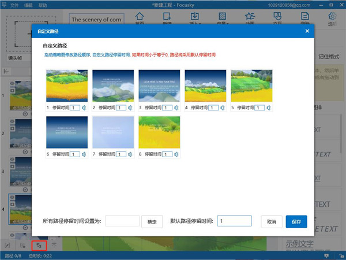The height and width of the screenshot is (260, 346).
Task: Click the speaker icon for path 8
Action: (176, 154)
